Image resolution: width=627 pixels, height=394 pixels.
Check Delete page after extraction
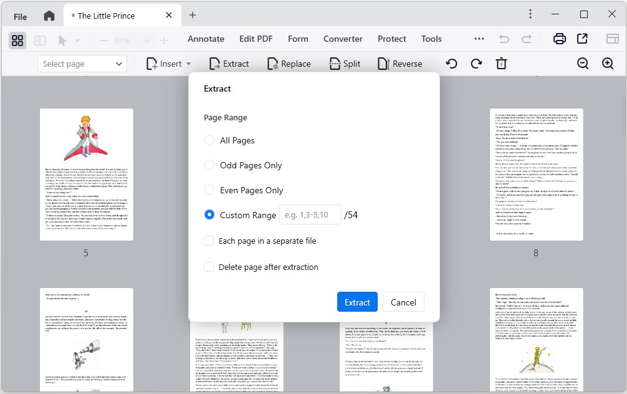point(210,267)
